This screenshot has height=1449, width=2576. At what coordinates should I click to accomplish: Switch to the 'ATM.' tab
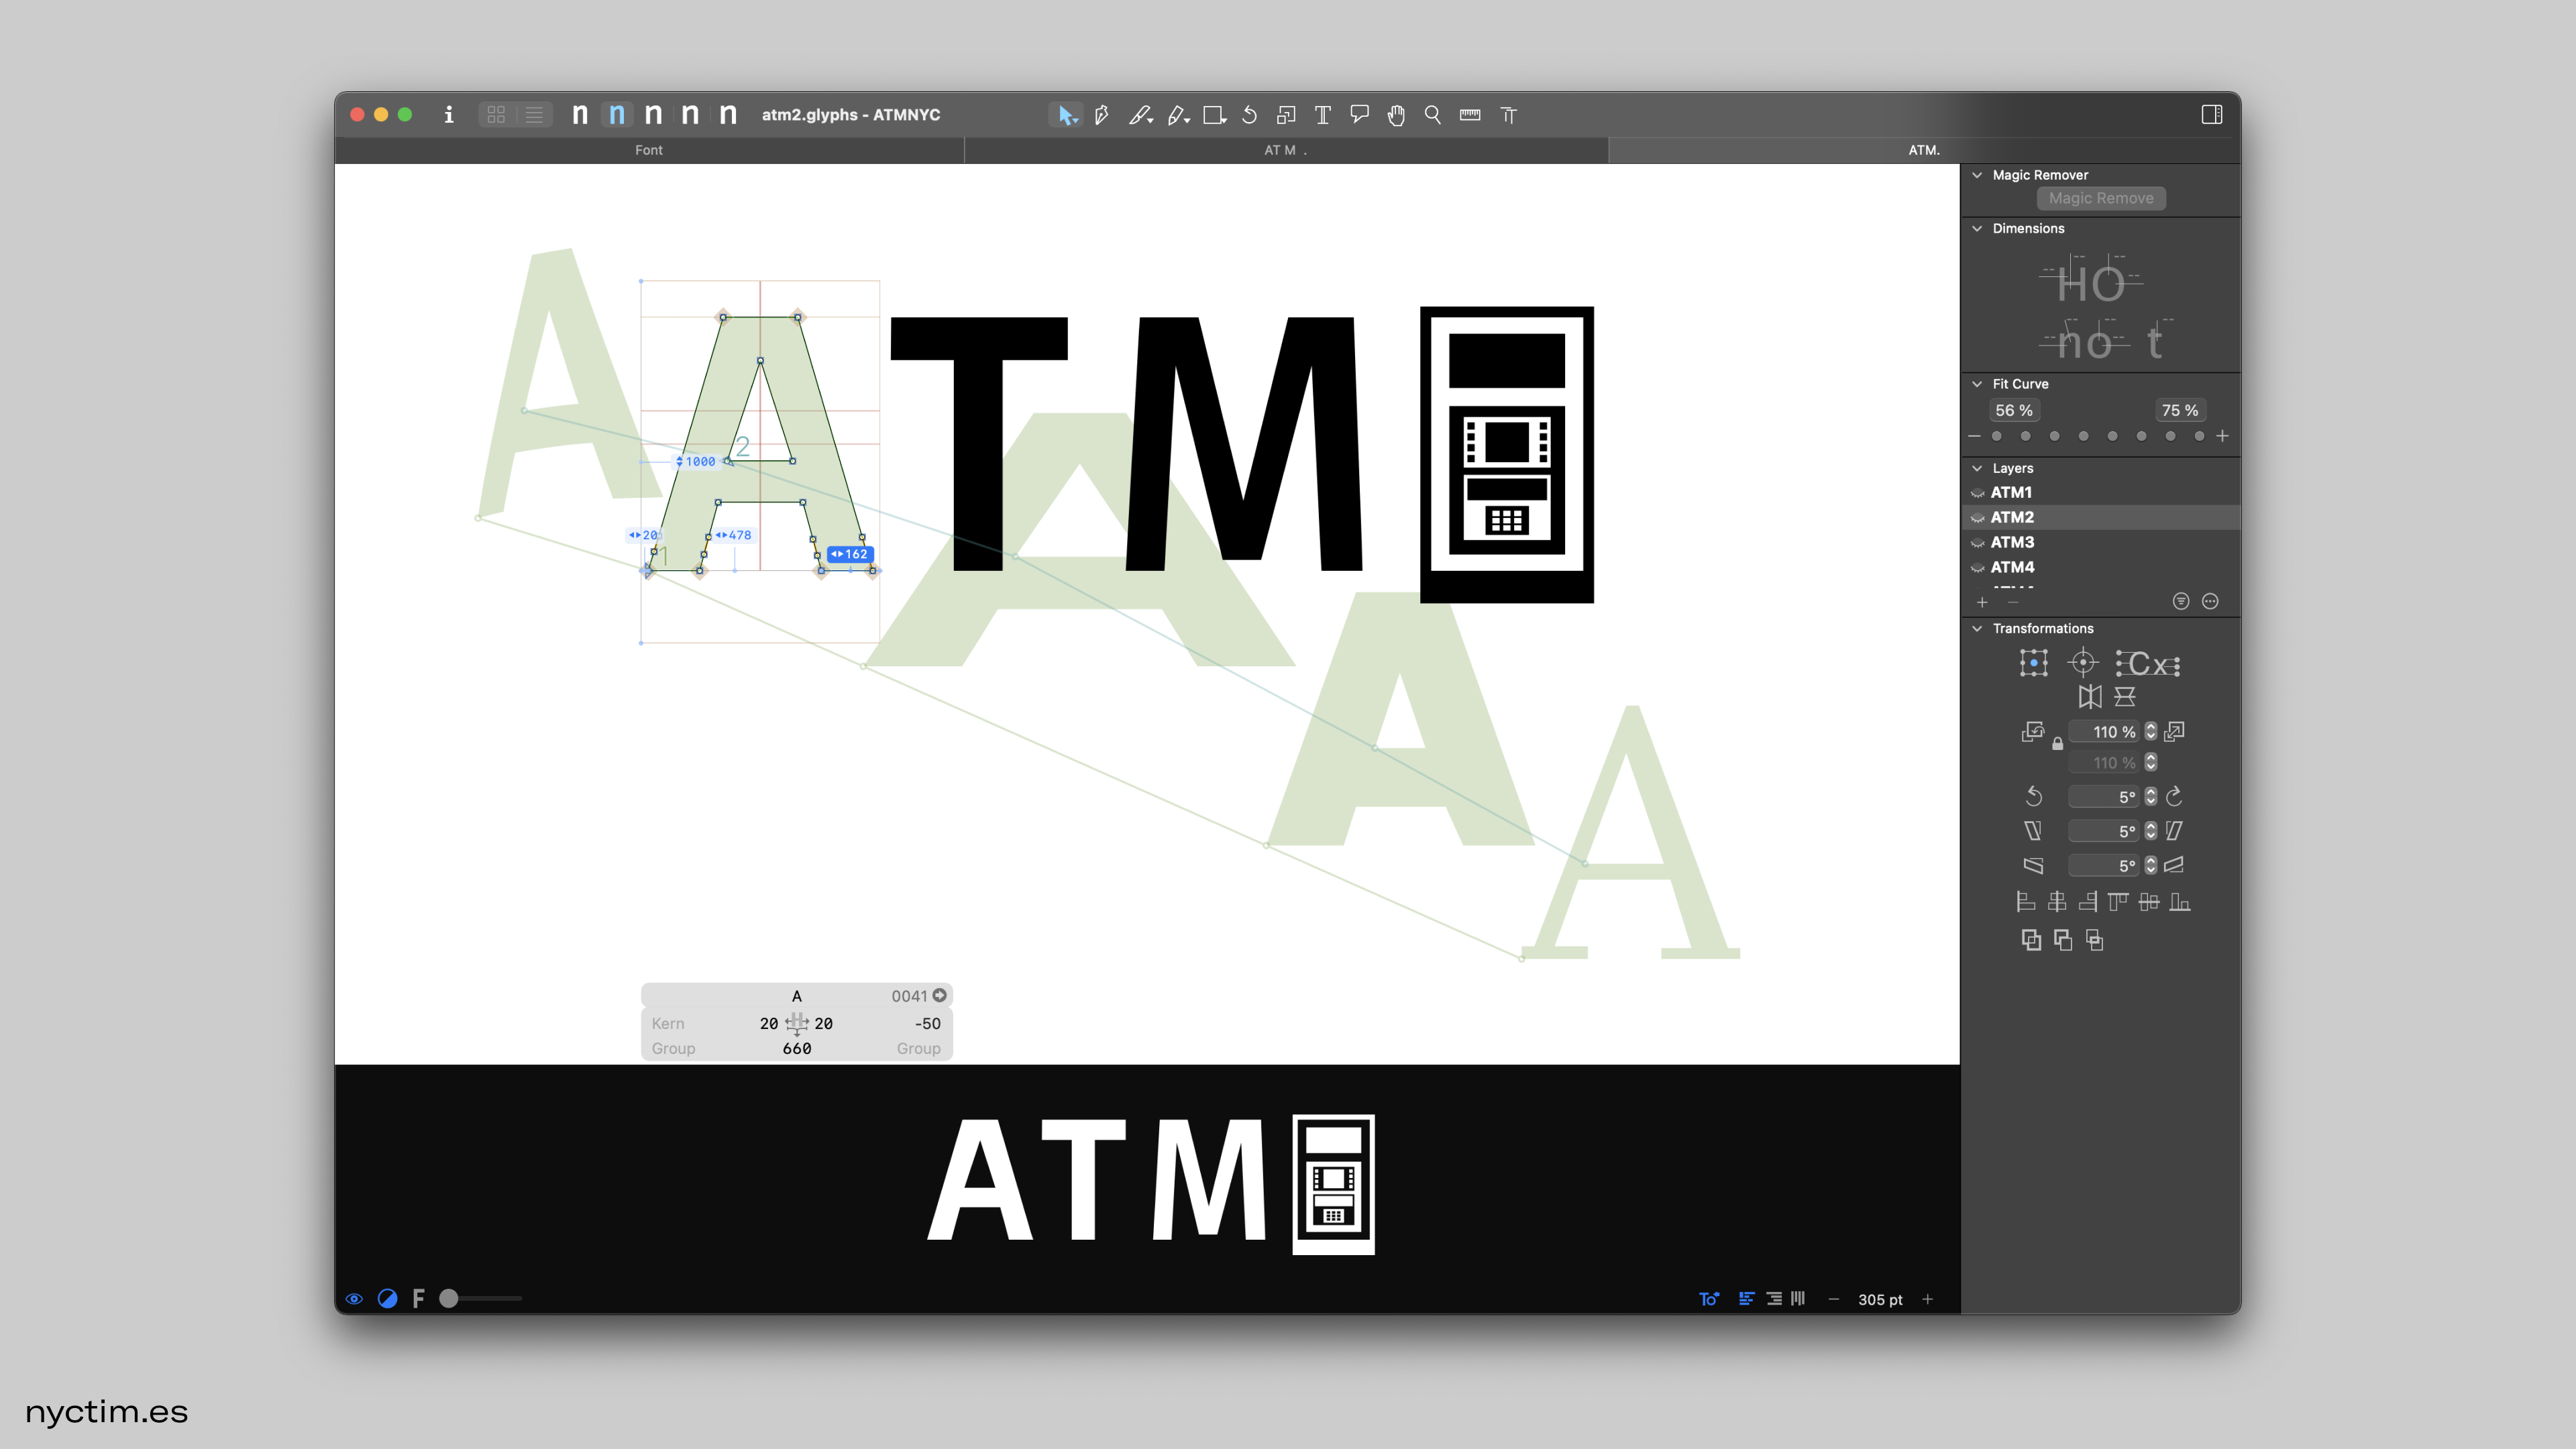click(1923, 150)
